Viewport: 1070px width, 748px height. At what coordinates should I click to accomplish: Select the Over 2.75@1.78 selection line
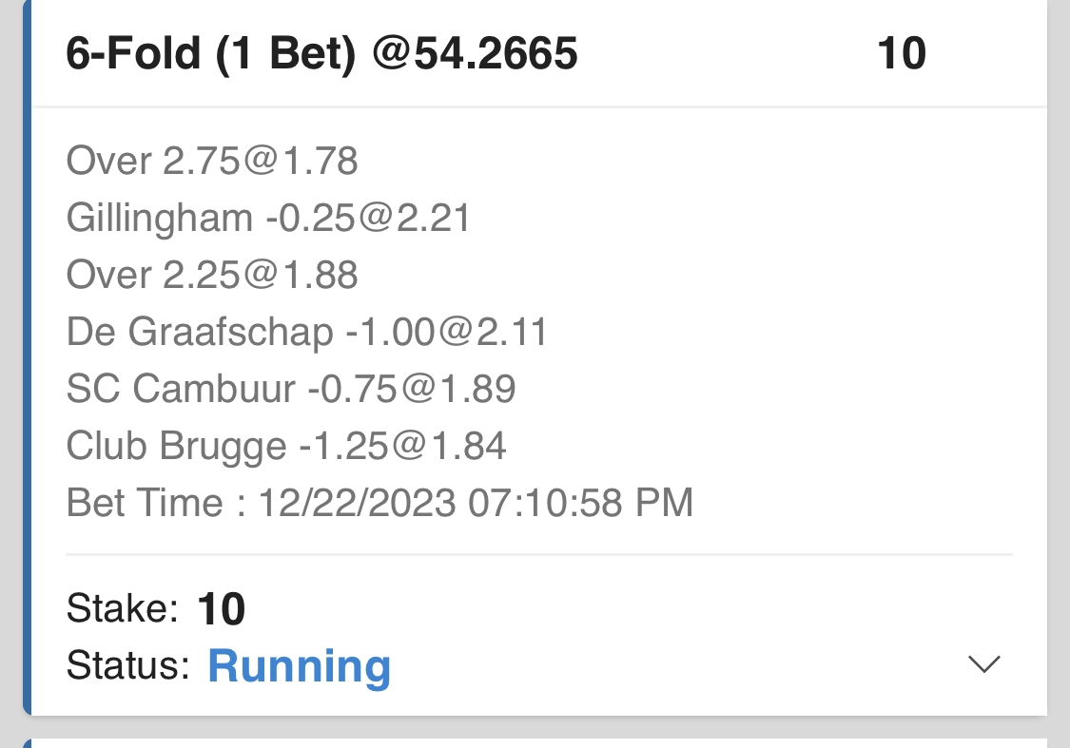coord(212,162)
